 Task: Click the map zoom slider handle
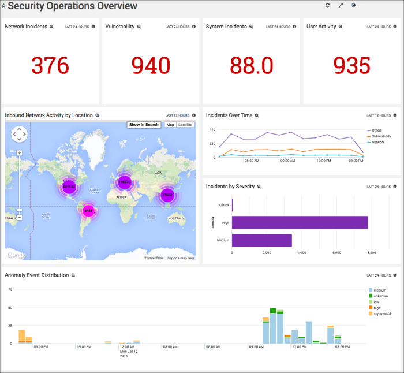click(19, 210)
